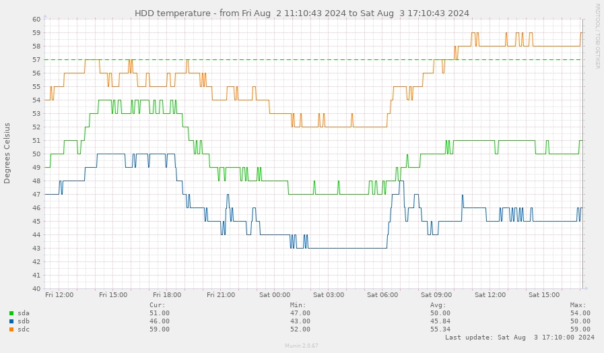
Task: Click the Degrees Celsius axis label
Action: point(7,153)
